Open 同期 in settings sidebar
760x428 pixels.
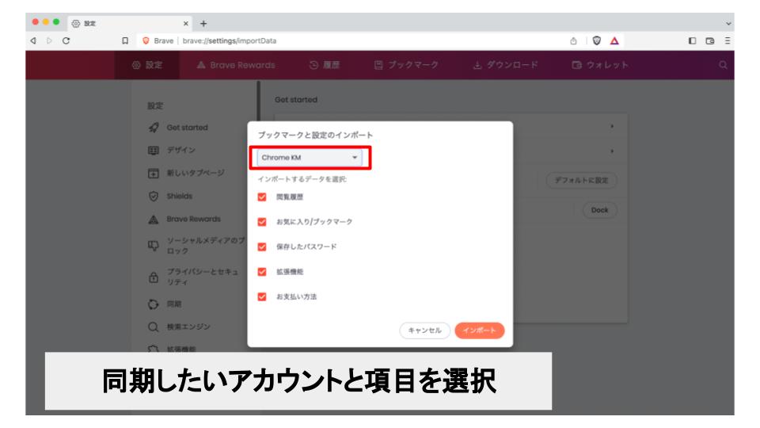click(x=174, y=304)
